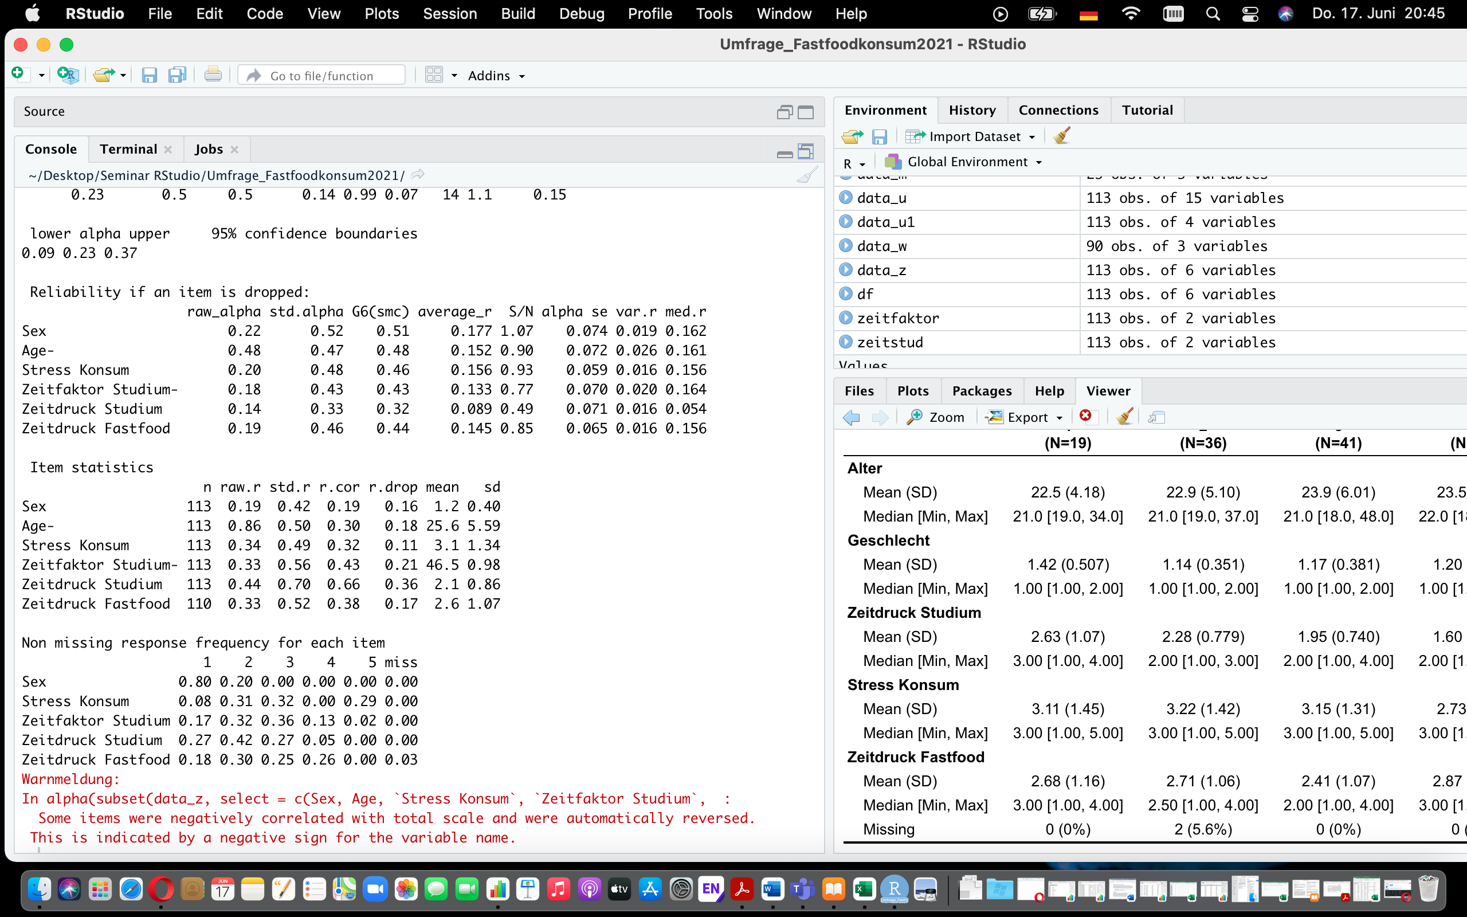Clear all viewer items with the broom

point(1124,417)
